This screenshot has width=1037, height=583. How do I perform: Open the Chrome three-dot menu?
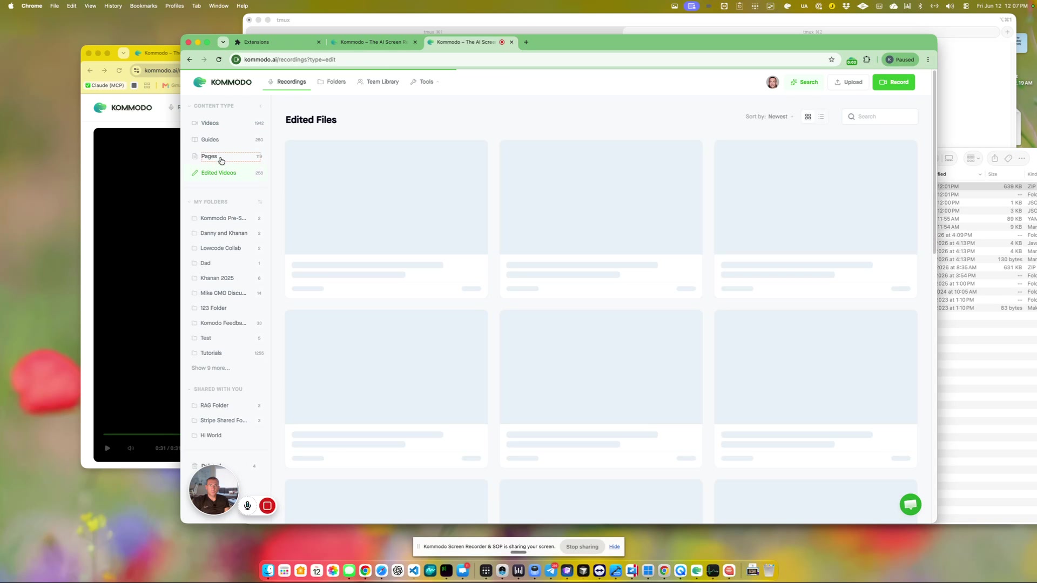(x=928, y=59)
